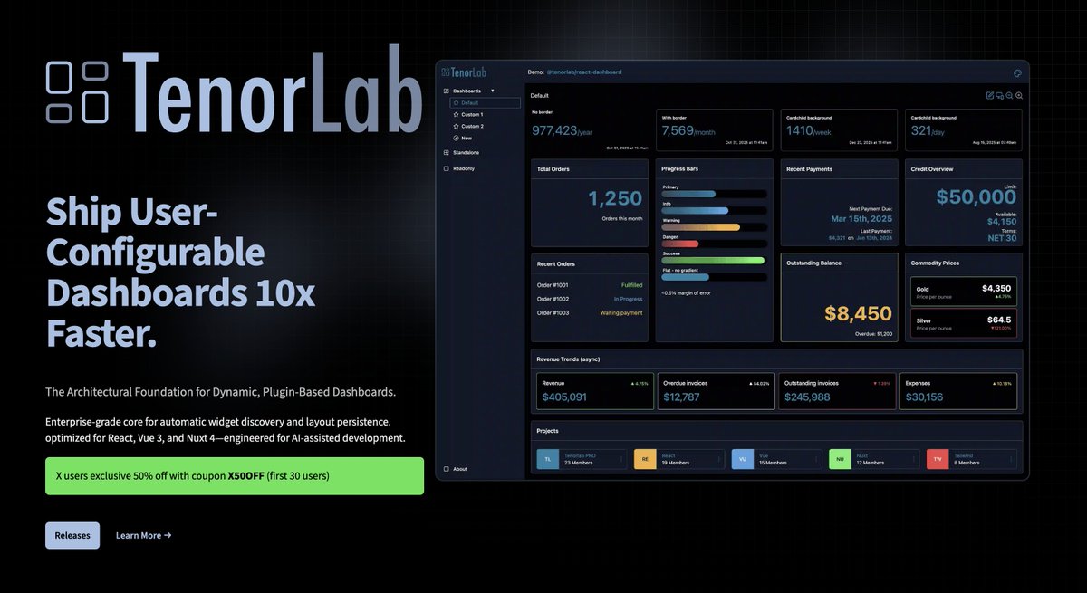Click the VU project badge
The height and width of the screenshot is (593, 1087).
point(743,459)
